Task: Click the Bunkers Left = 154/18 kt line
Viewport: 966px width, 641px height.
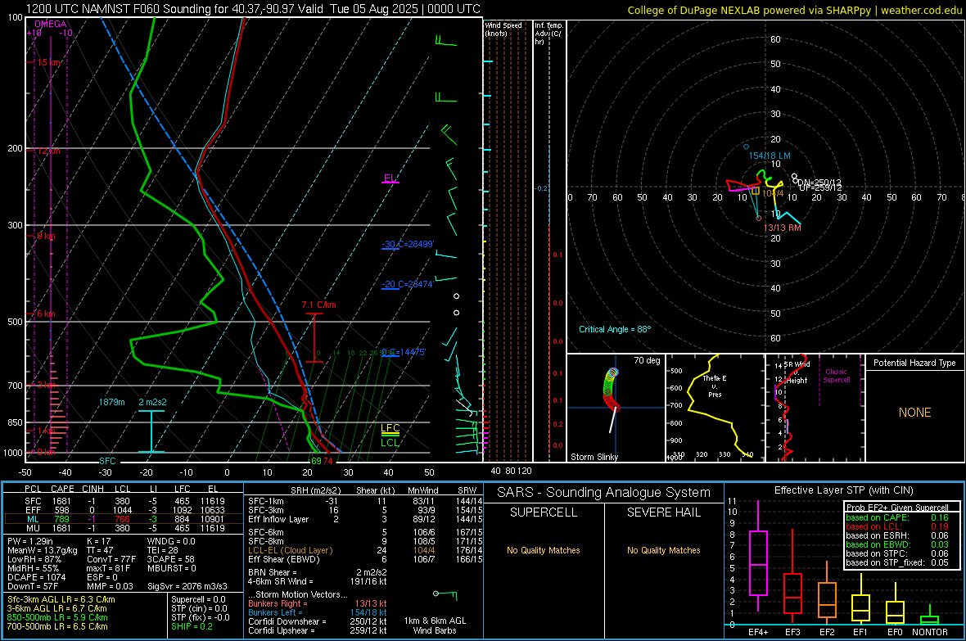Action: 318,612
